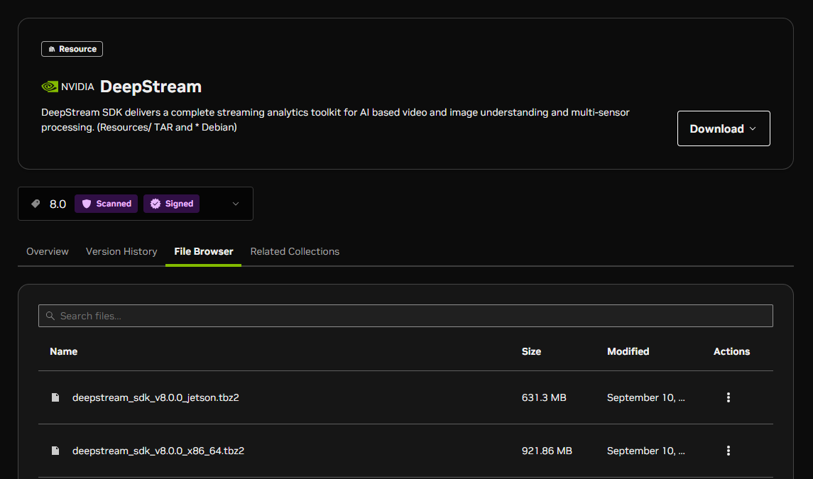The height and width of the screenshot is (479, 813).
Task: Click the 631.3 MB size value
Action: 544,397
